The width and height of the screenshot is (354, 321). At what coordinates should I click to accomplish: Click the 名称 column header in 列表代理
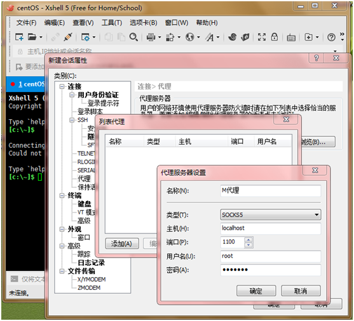tap(125, 141)
